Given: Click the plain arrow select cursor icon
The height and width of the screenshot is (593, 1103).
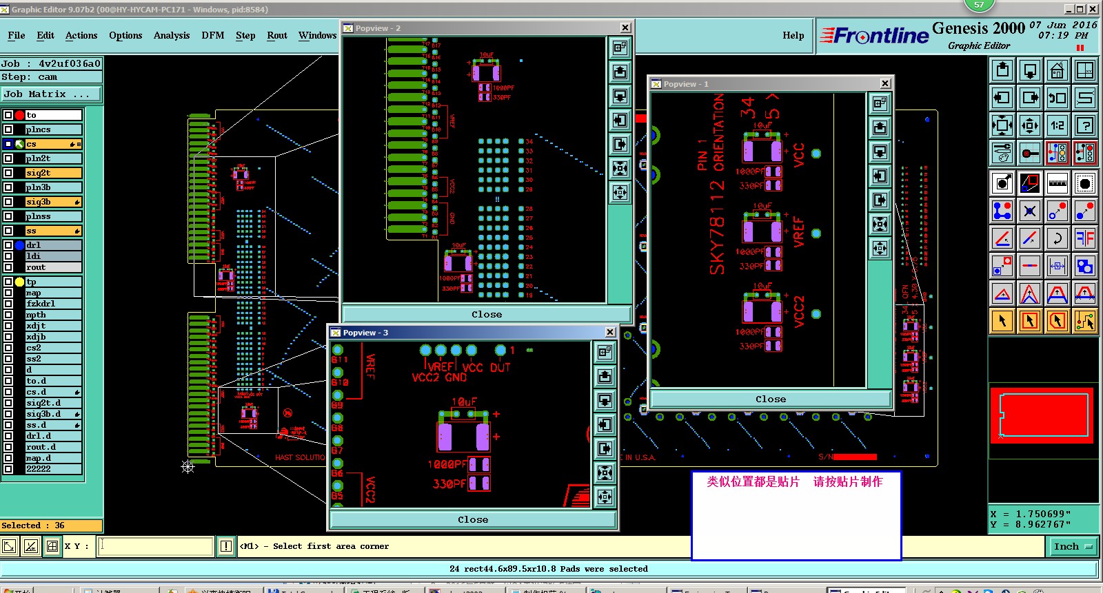Looking at the screenshot, I should point(1002,321).
